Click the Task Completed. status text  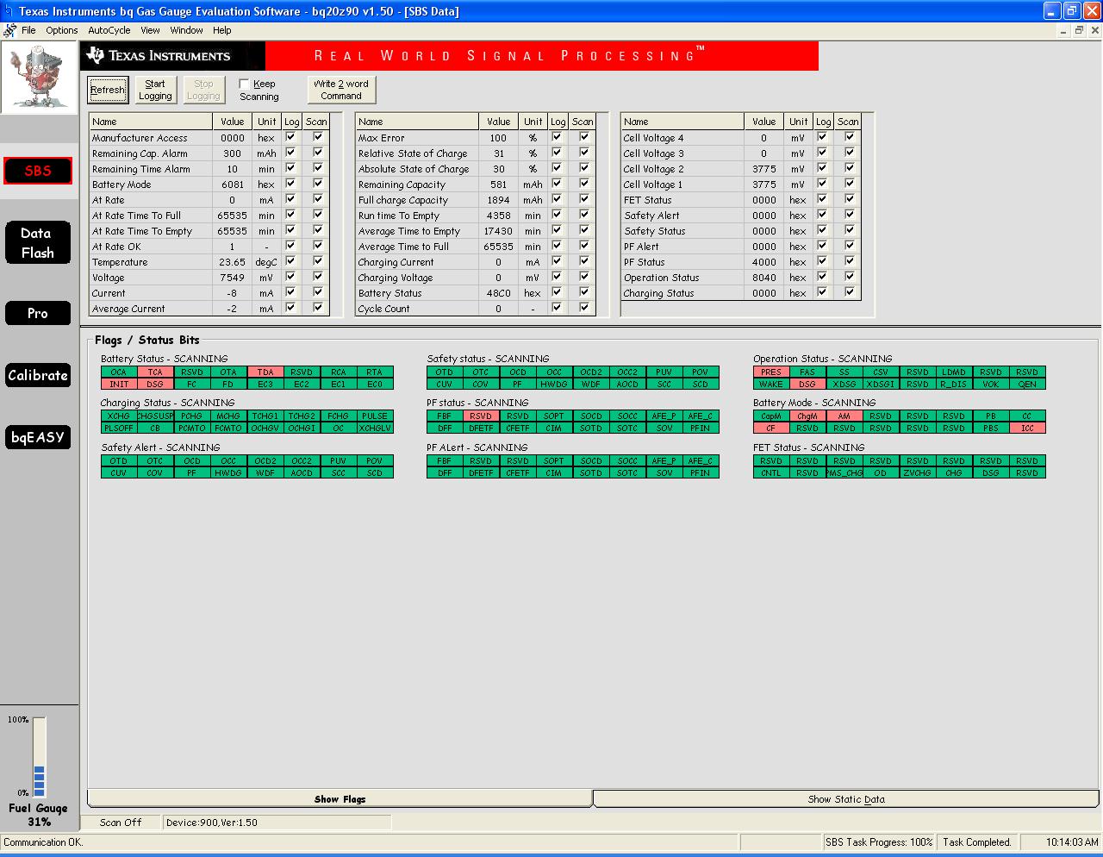click(976, 842)
